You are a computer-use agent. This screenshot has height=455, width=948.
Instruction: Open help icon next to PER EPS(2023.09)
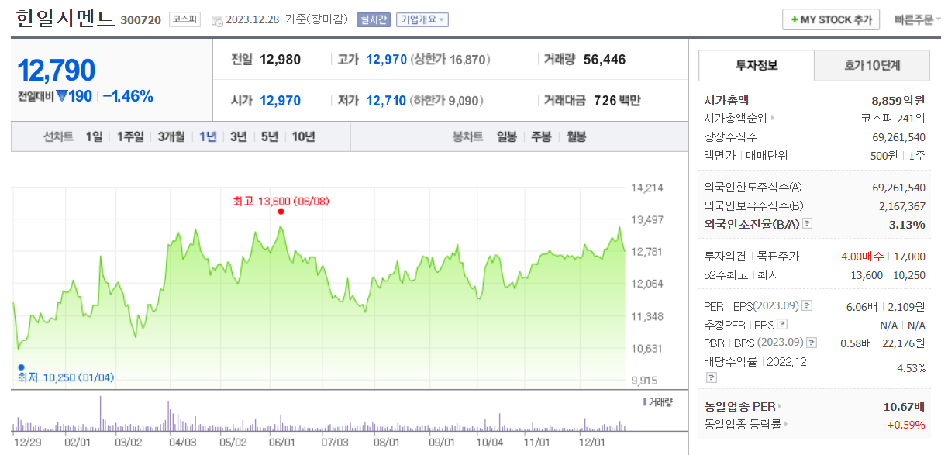coord(807,306)
